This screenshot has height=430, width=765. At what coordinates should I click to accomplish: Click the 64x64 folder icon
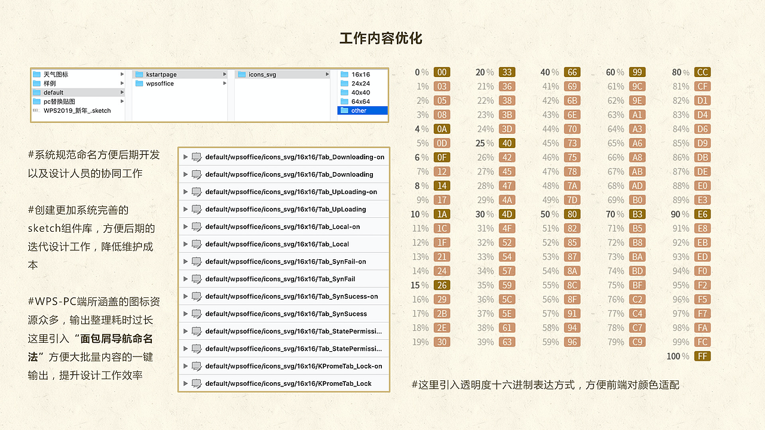[344, 102]
